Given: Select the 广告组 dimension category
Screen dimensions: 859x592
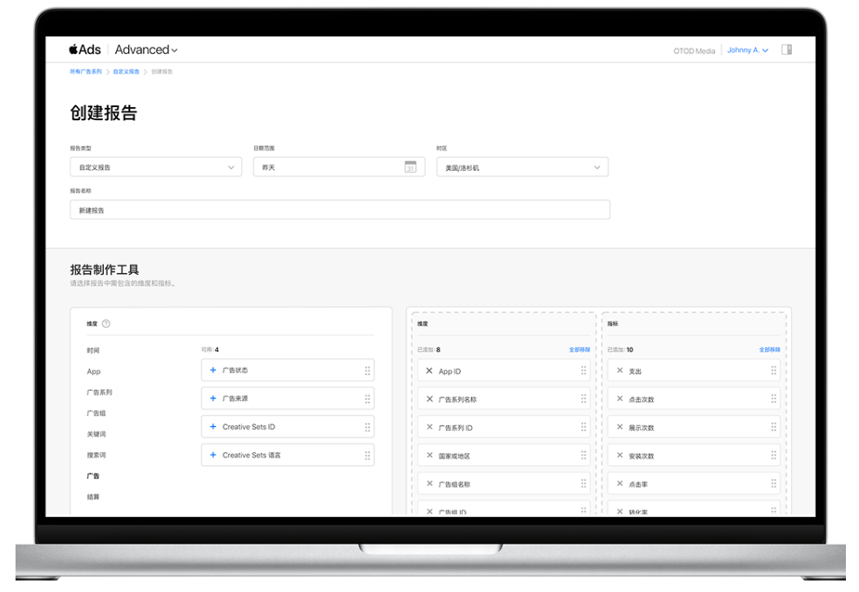Looking at the screenshot, I should [x=96, y=413].
